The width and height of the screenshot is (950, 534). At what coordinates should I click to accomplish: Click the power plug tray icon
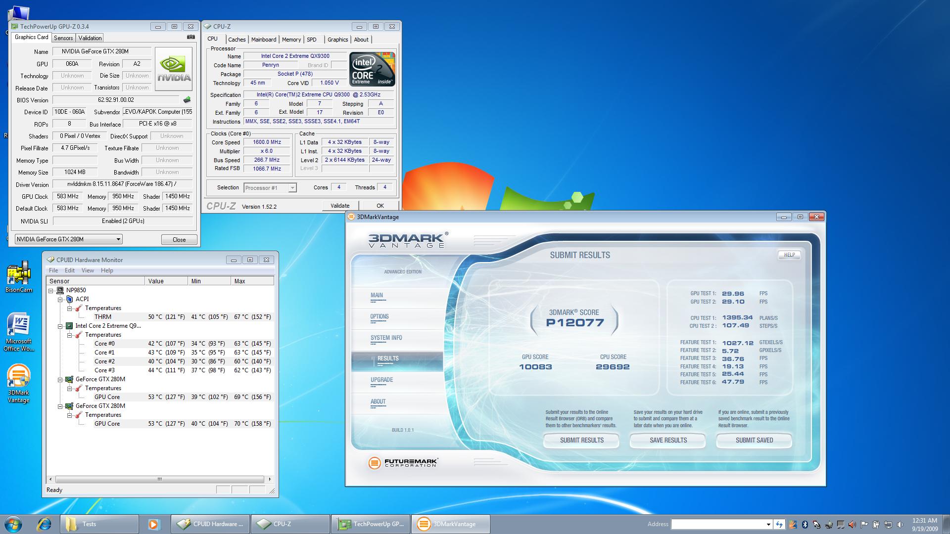tap(876, 525)
